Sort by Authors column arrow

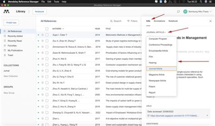click(63, 29)
